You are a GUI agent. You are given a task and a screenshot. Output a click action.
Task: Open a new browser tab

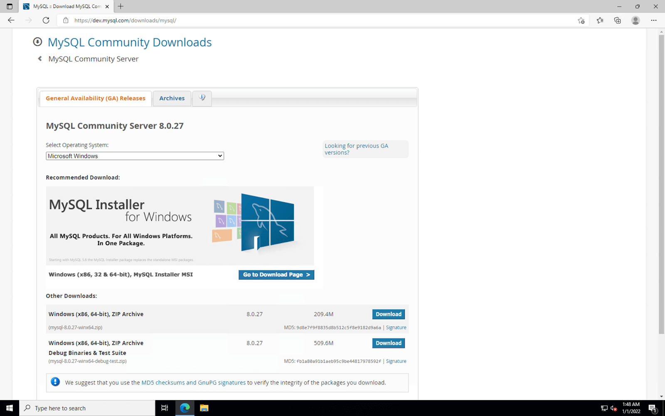pos(121,6)
